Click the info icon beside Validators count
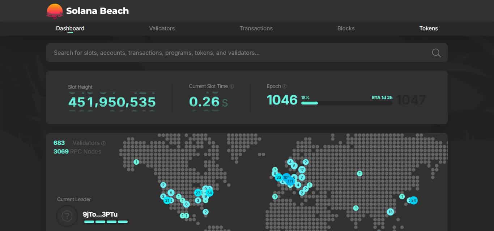Viewport: 494px width, 231px height. point(103,143)
